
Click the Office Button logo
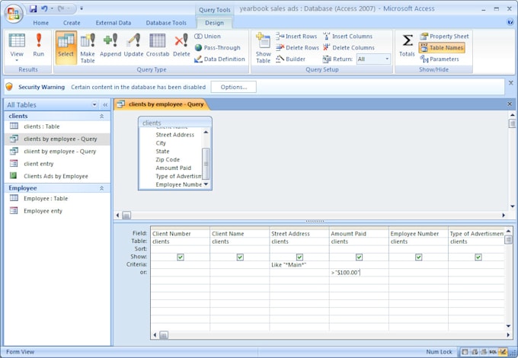[x=14, y=14]
